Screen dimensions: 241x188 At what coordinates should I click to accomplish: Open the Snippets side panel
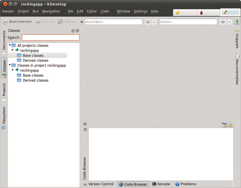(x=237, y=39)
